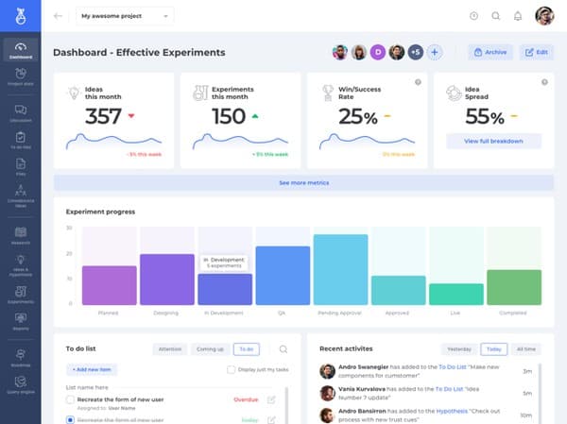Click the Archive button
Screen dimensions: 567x424
point(490,53)
